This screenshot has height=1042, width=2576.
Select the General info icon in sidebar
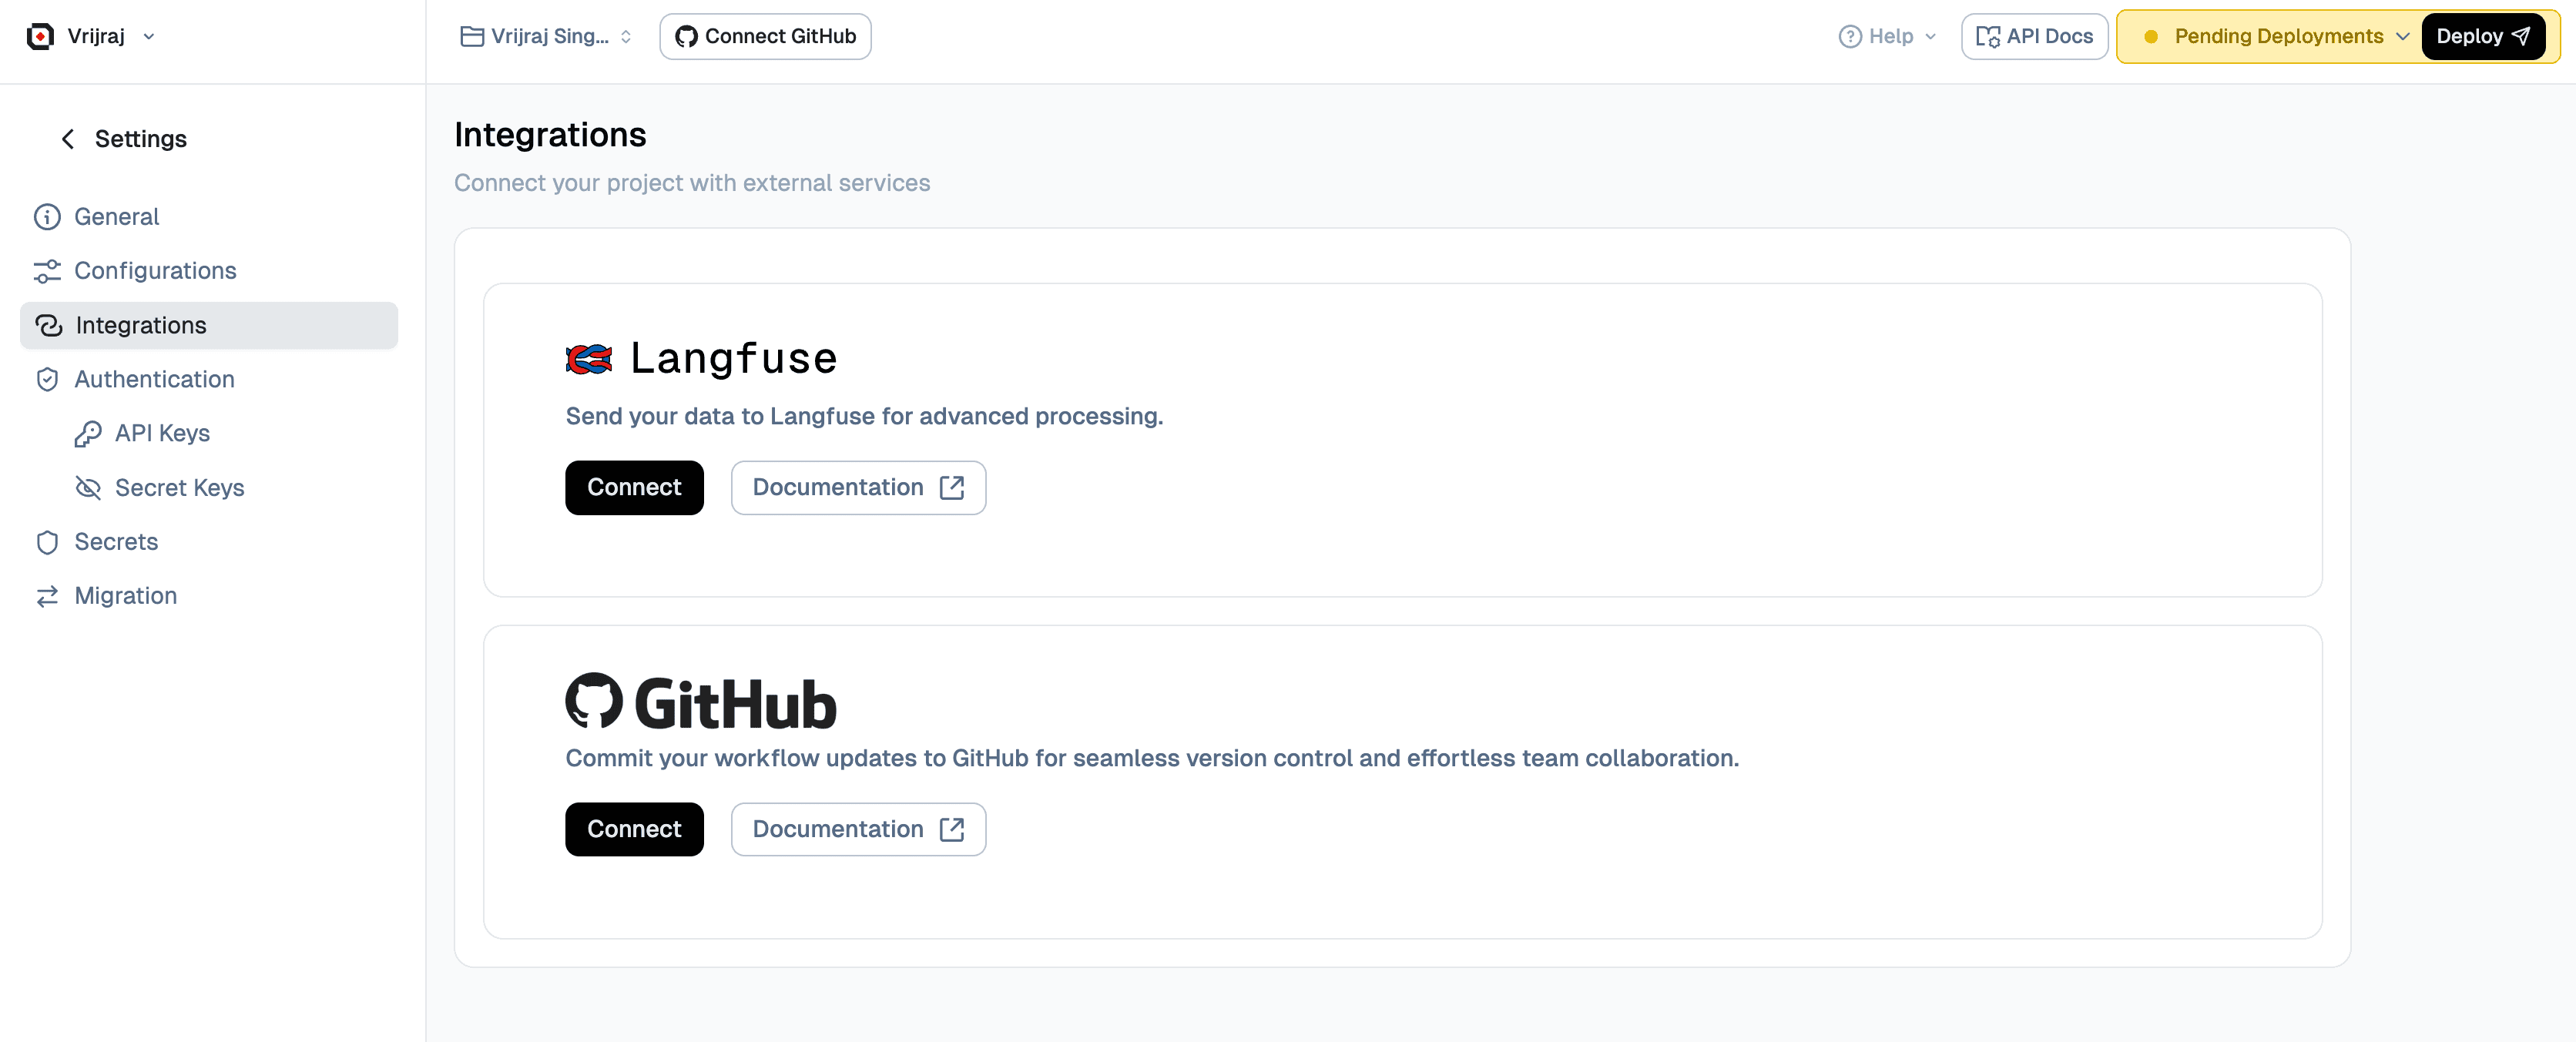tap(47, 216)
